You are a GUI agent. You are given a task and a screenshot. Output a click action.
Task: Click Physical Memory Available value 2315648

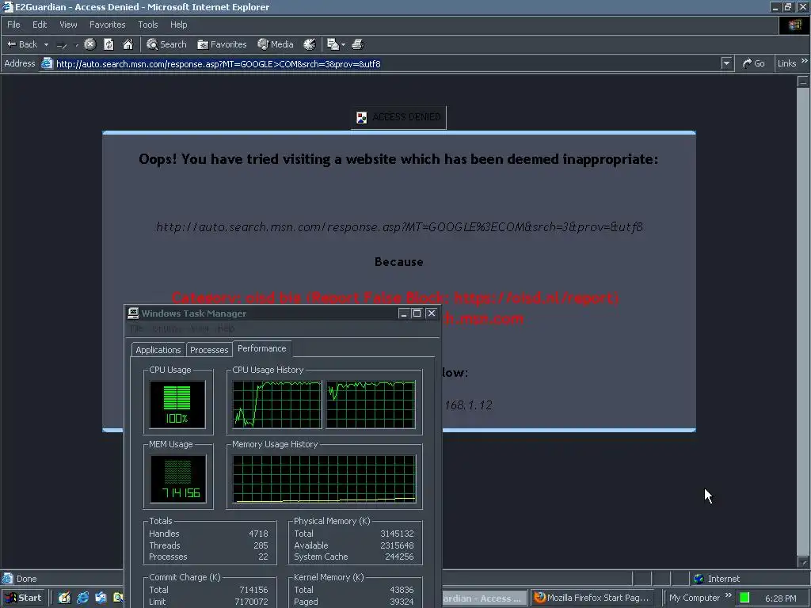point(398,545)
